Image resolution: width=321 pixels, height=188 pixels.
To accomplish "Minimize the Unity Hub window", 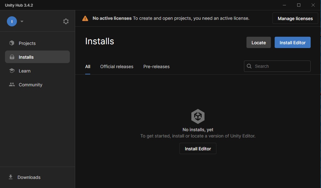I will pyautogui.click(x=284, y=5).
